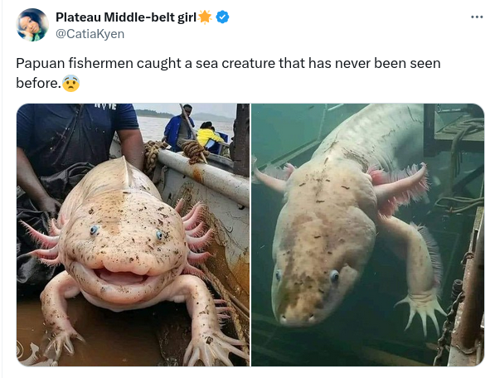Screen dimensions: 495x378
Task: Click the word 'before.' in the tweet
Action: click(38, 83)
